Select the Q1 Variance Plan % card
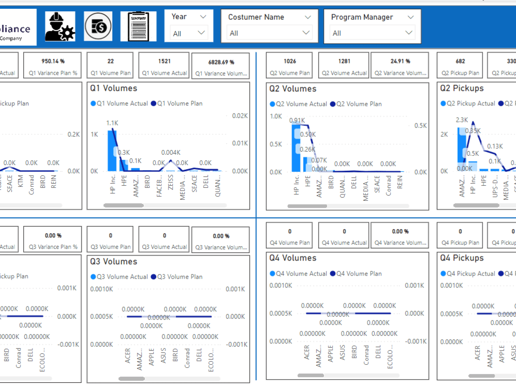The image size is (516, 387). pyautogui.click(x=52, y=65)
